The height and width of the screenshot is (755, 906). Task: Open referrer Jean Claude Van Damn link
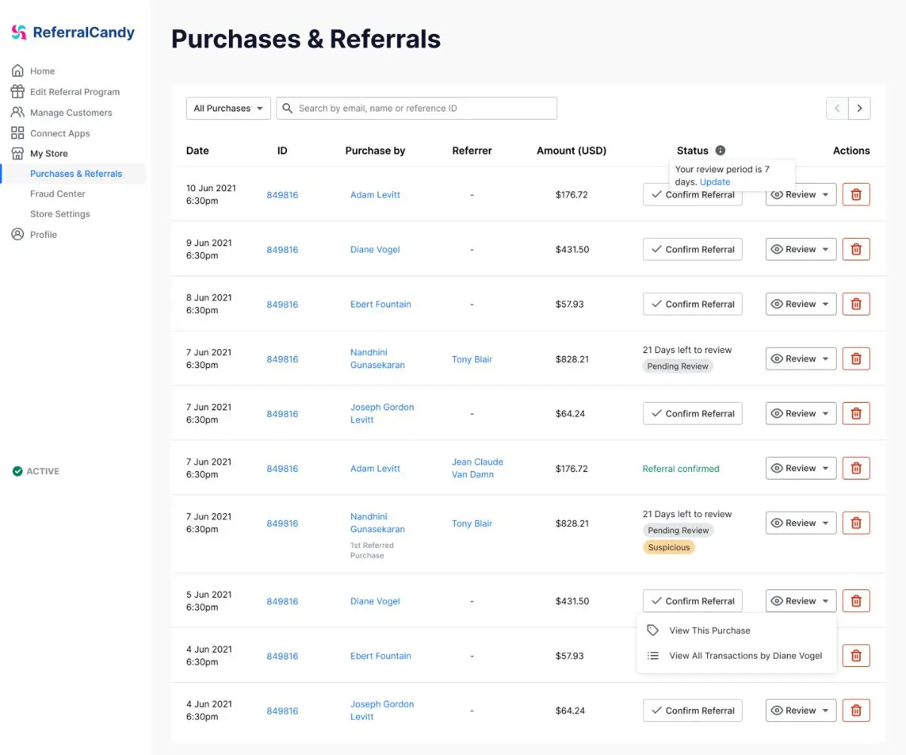pyautogui.click(x=477, y=468)
